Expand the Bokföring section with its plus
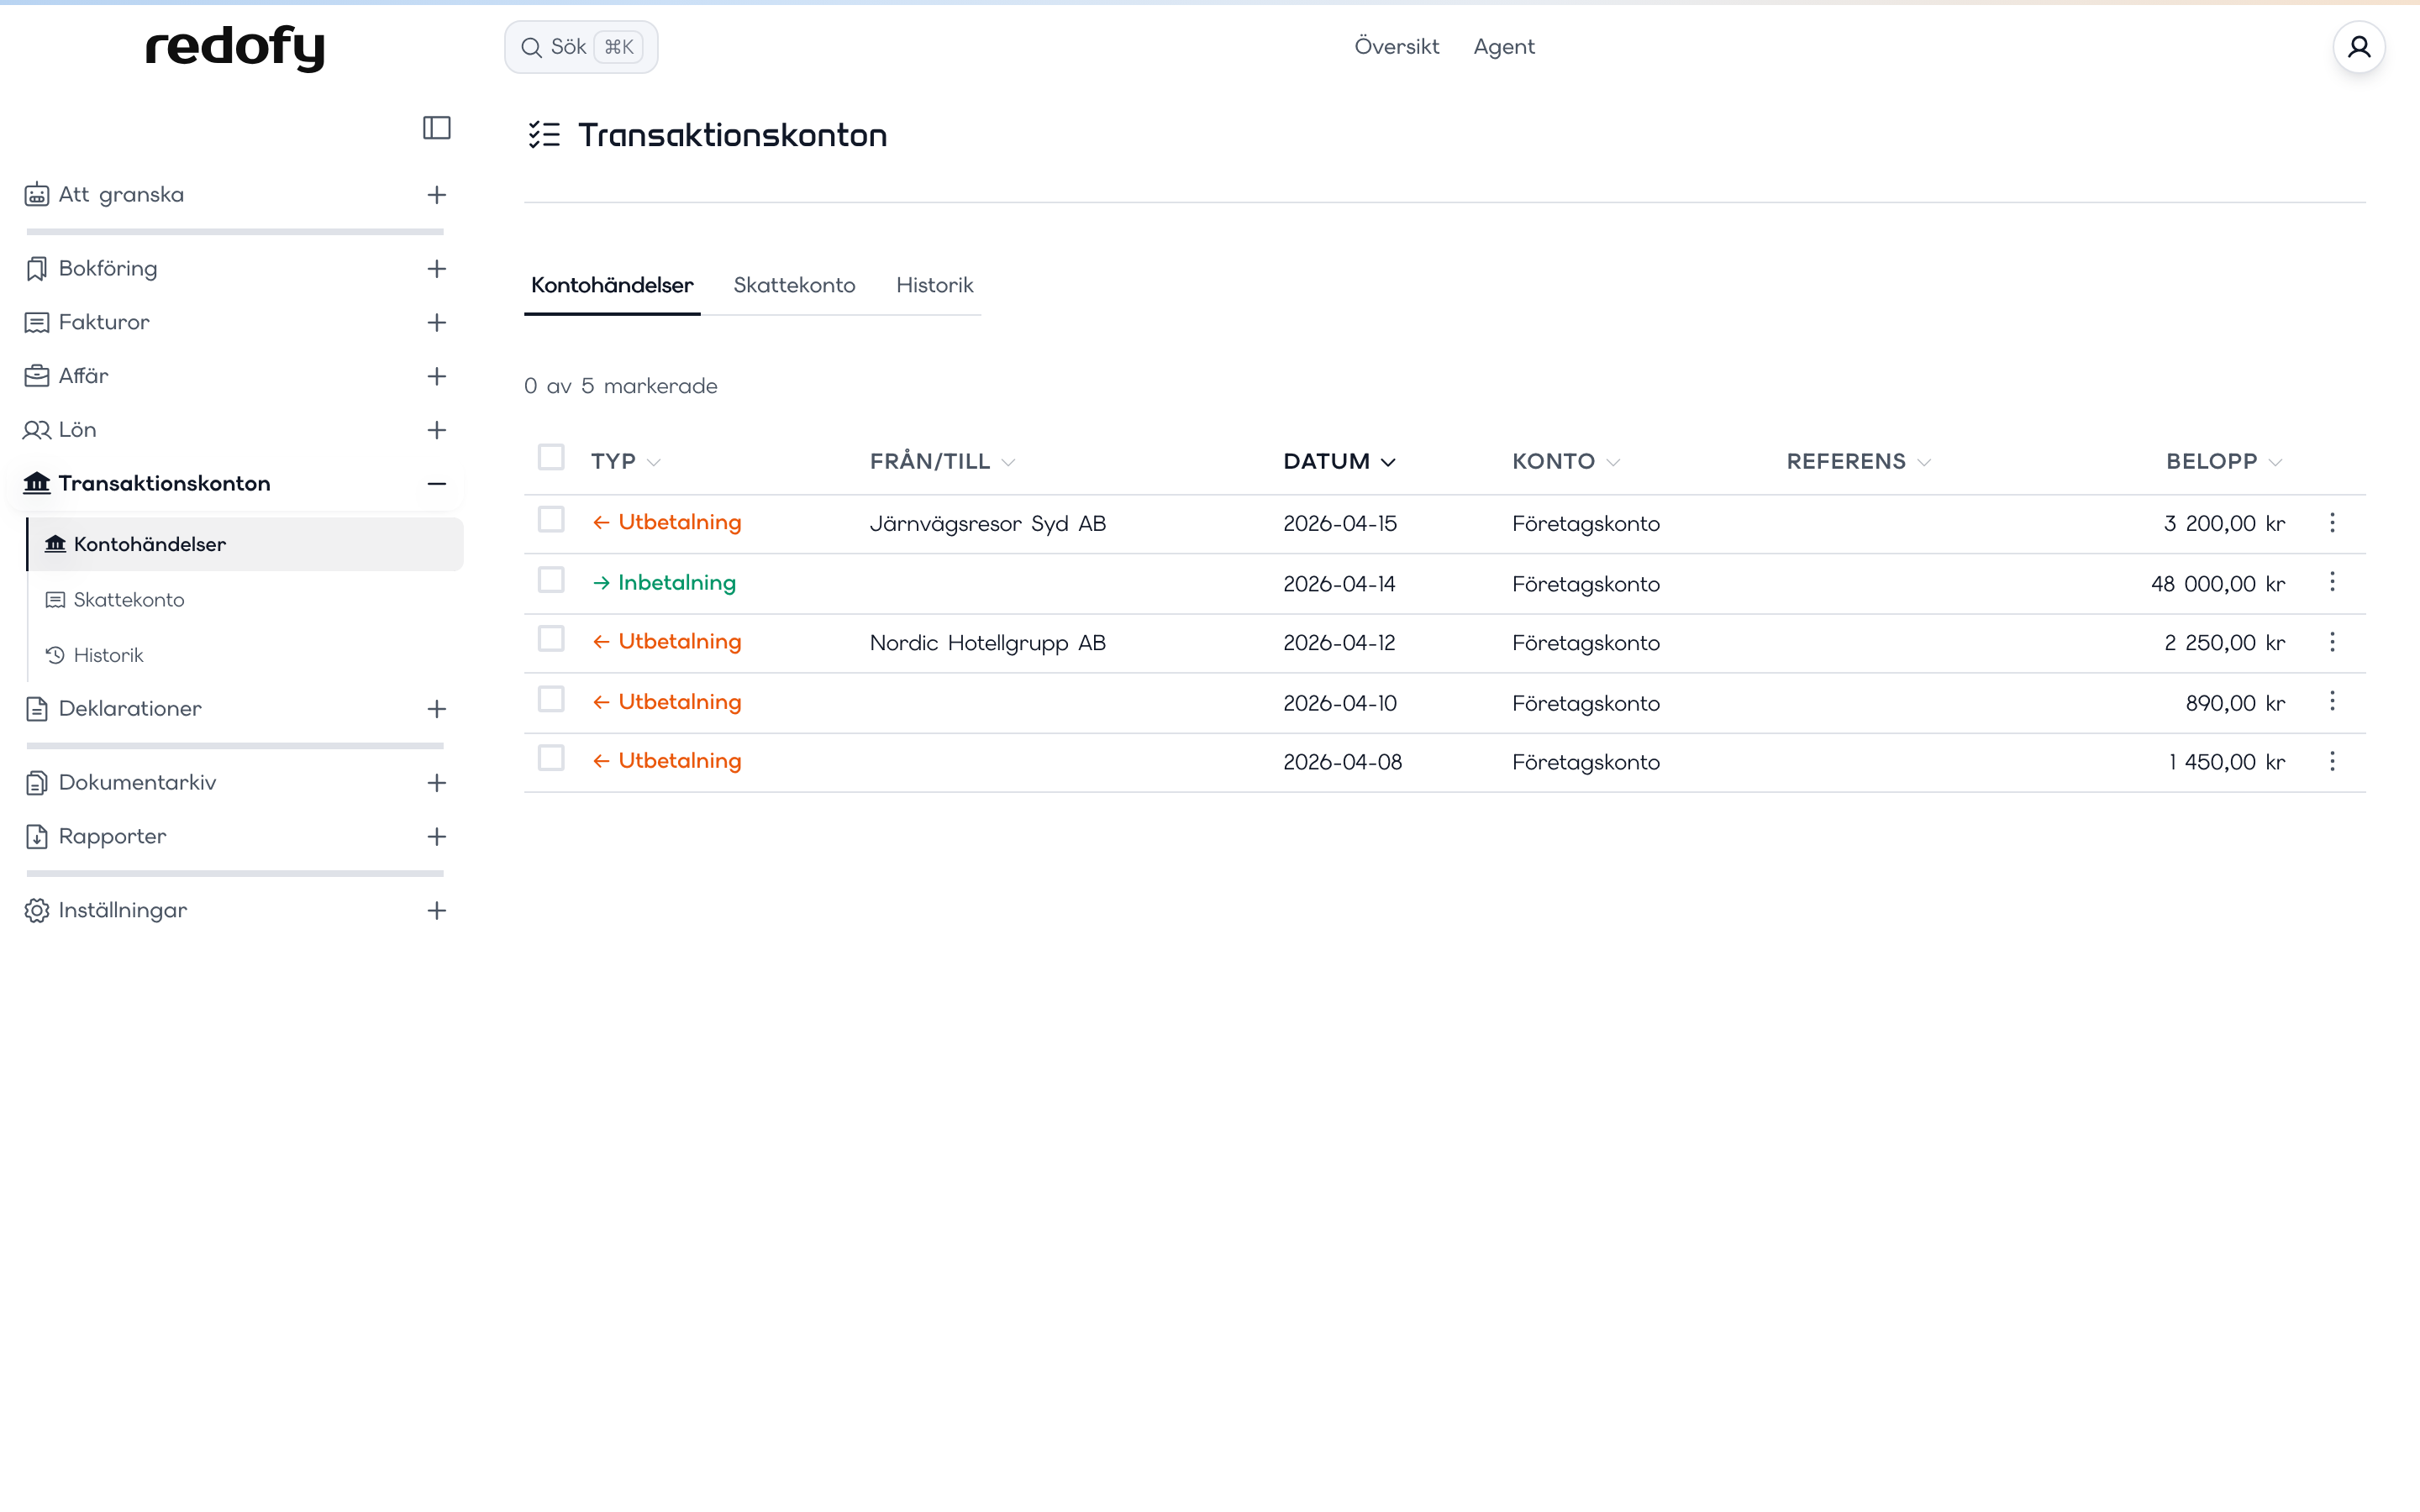This screenshot has width=2420, height=1512. [437, 269]
